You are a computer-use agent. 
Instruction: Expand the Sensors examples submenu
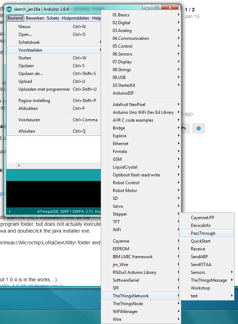click(x=207, y=272)
